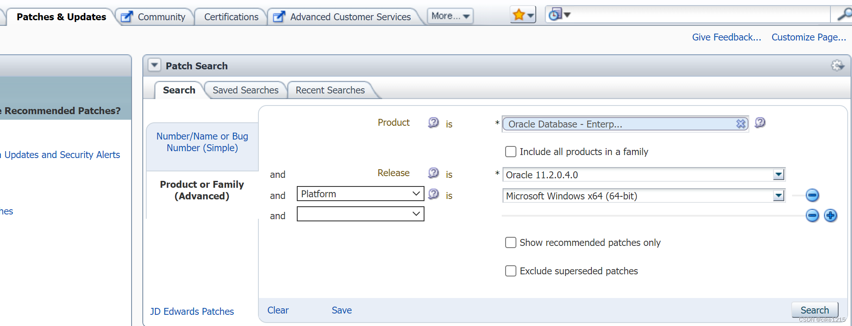Screen dimensions: 852x326
Task: Open the Recent Searches tab
Action: 330,90
